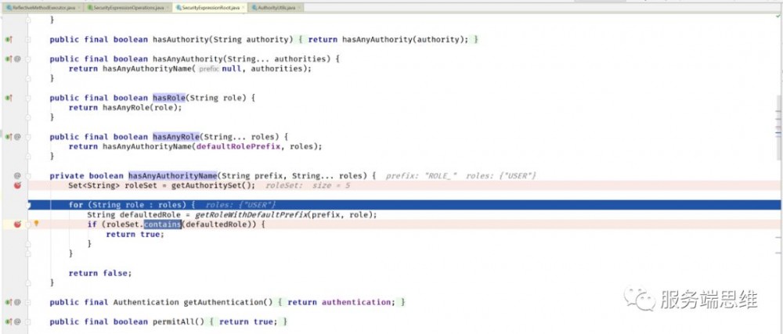Collapse the hasAnyAuthorityName method
The height and width of the screenshot is (334, 783).
pos(28,175)
